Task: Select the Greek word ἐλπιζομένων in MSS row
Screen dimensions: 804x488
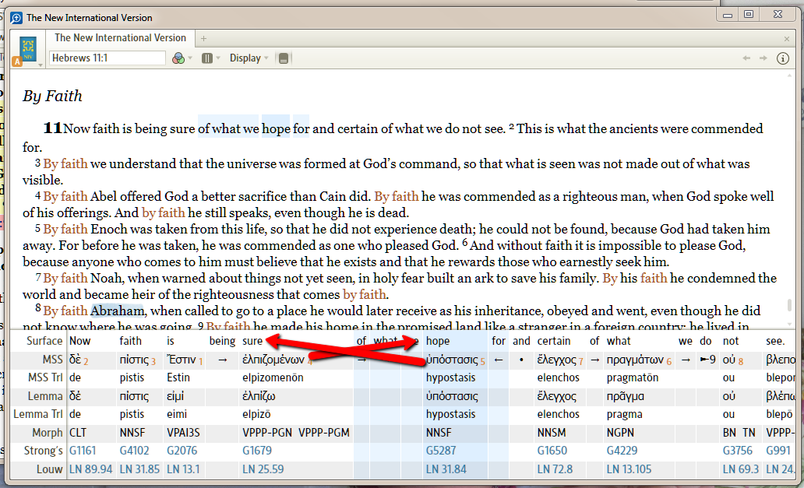Action: tap(273, 360)
